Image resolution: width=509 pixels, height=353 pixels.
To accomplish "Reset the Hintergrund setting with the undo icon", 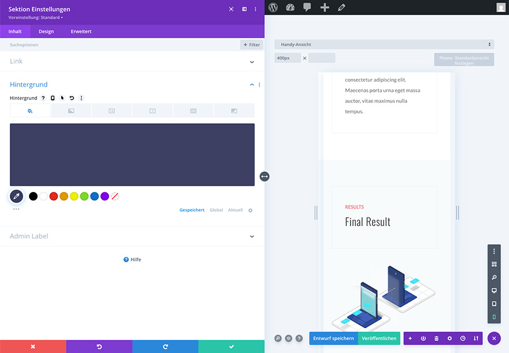I will point(72,98).
